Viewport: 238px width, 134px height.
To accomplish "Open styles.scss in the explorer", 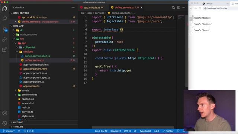I will point(28,116).
